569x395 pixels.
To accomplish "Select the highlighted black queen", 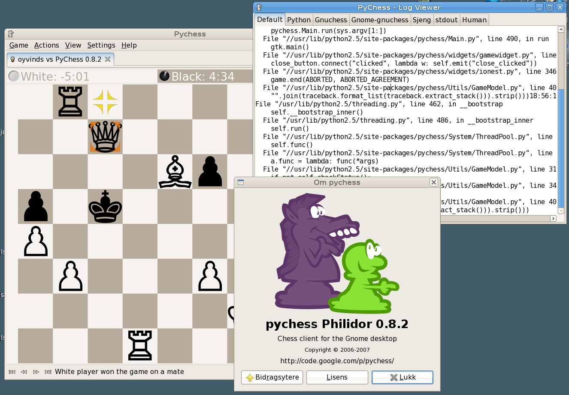I will click(105, 136).
